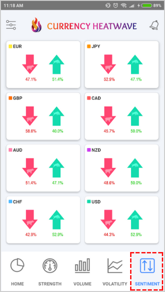This screenshot has width=165, height=292.
Task: Select the Sentiment arrows tab
Action: pyautogui.click(x=147, y=272)
